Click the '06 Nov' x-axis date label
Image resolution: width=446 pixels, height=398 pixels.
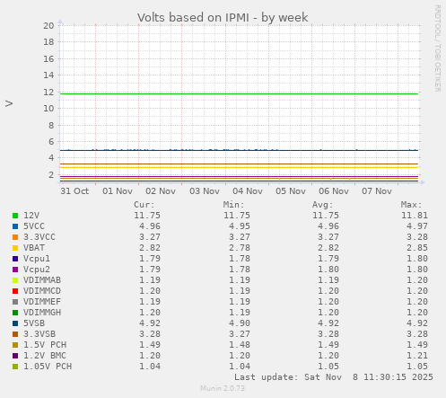(x=334, y=191)
